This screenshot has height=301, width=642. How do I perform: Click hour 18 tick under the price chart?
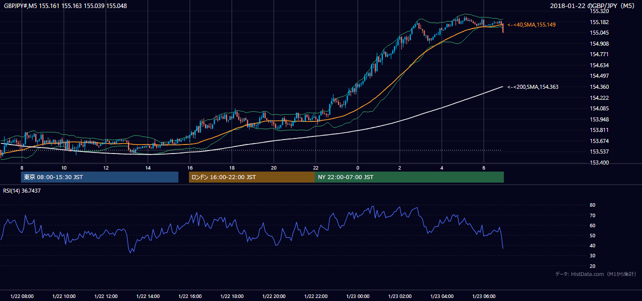tap(232, 168)
